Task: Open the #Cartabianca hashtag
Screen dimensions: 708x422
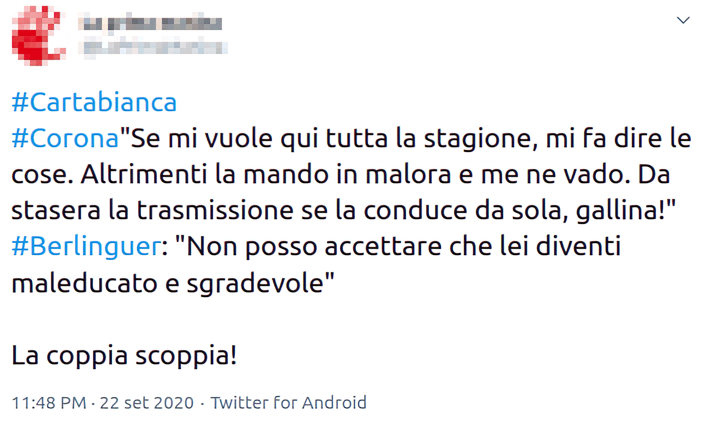Action: pyautogui.click(x=94, y=103)
